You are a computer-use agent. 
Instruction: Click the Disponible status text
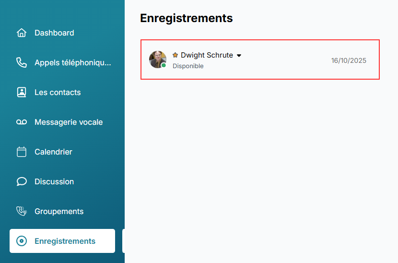[188, 66]
